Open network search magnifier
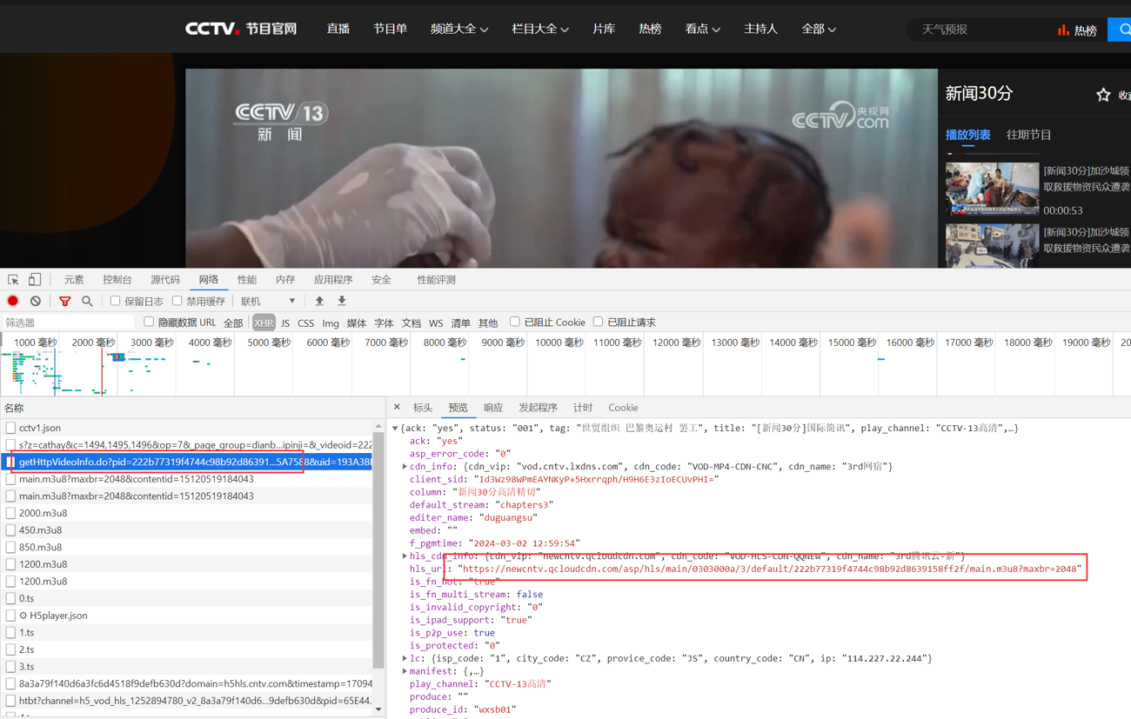1131x719 pixels. pyautogui.click(x=87, y=302)
